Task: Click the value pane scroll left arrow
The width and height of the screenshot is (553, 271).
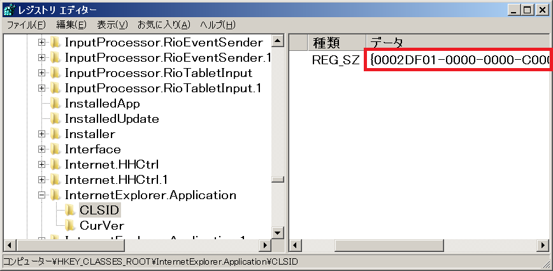Action: coord(296,245)
